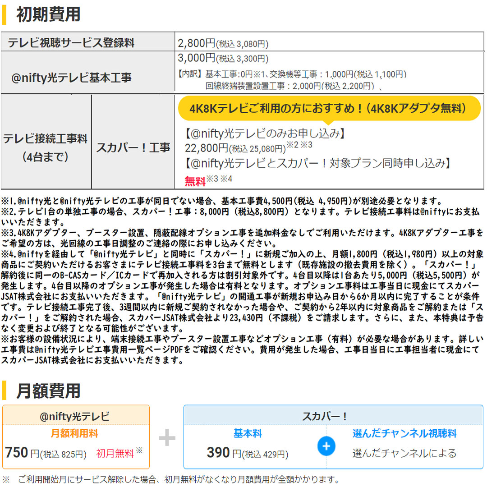The height and width of the screenshot is (487, 487).
Task: Click 【@nifty光テレビとスカパー！対象プラン同時申し込み】 text
Action: click(x=317, y=163)
